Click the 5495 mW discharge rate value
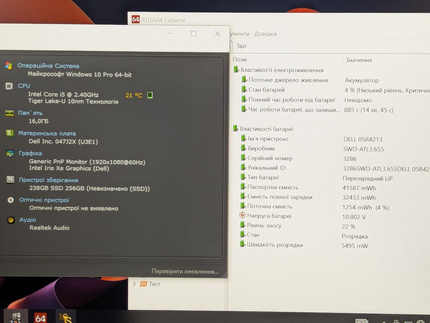 pyautogui.click(x=355, y=246)
